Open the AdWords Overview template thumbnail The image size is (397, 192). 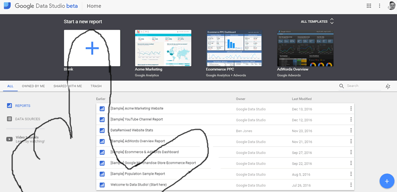coord(305,48)
